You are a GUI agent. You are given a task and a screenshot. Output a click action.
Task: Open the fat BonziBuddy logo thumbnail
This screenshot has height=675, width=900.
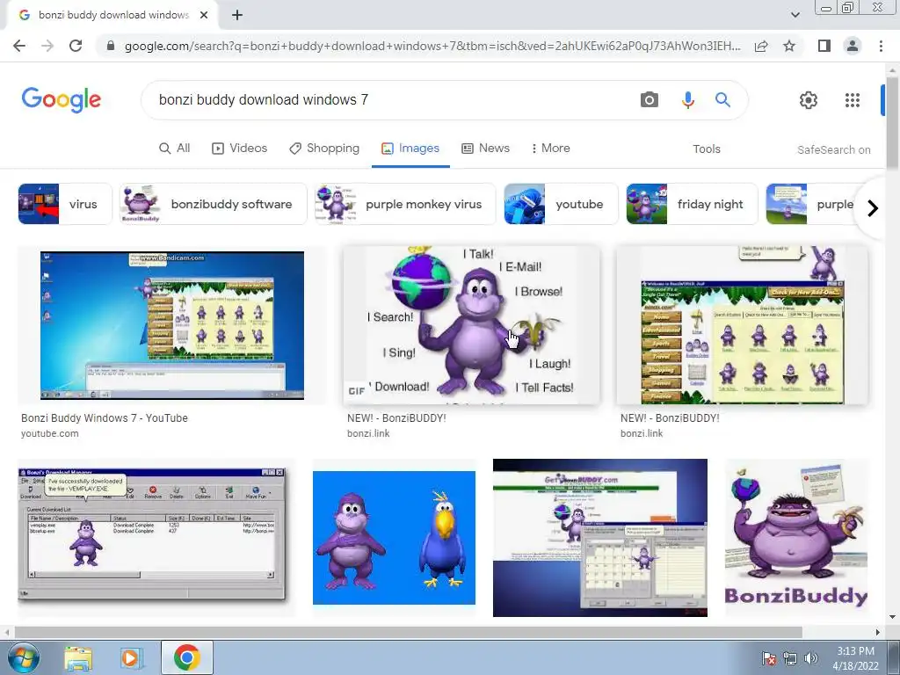point(796,538)
